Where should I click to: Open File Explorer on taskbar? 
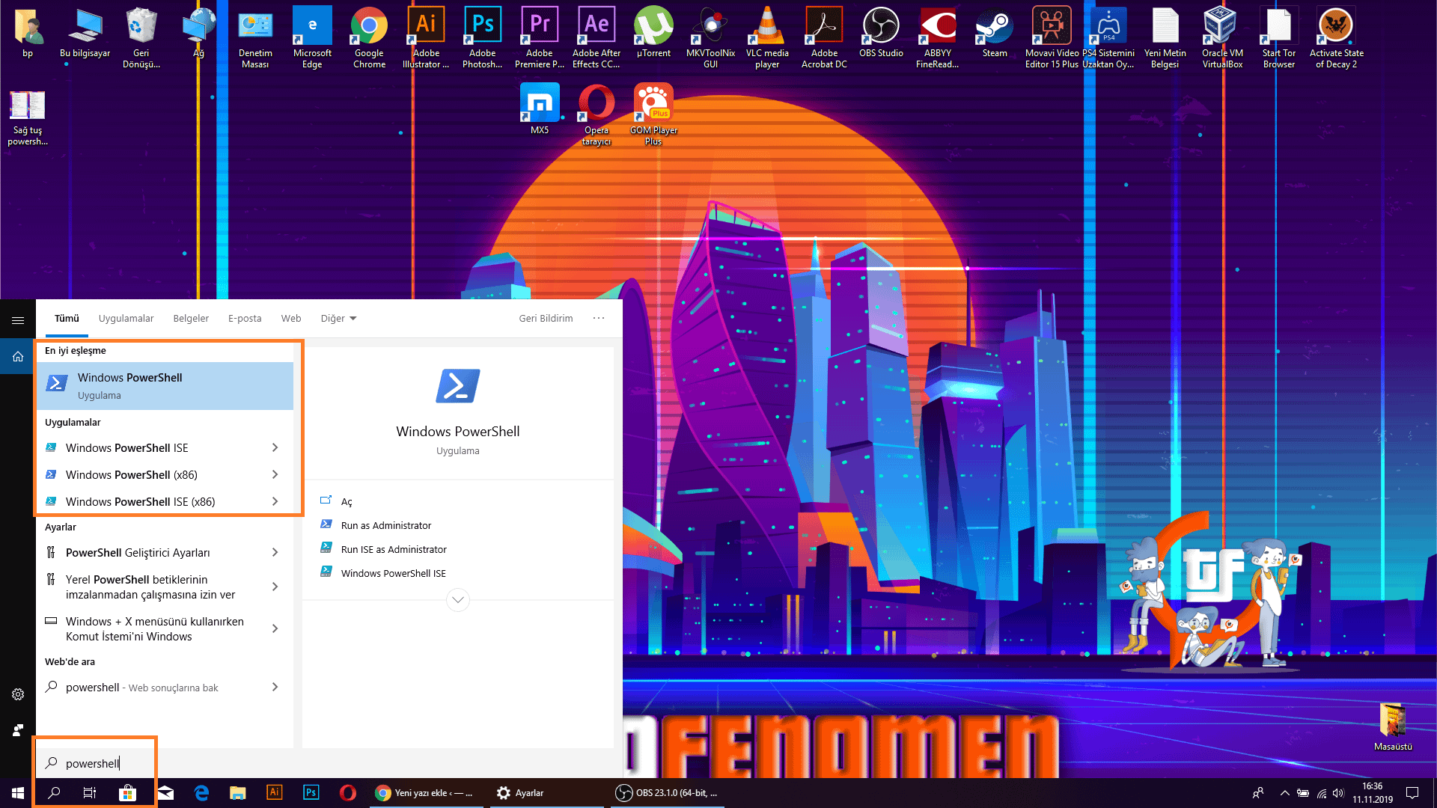pyautogui.click(x=238, y=793)
